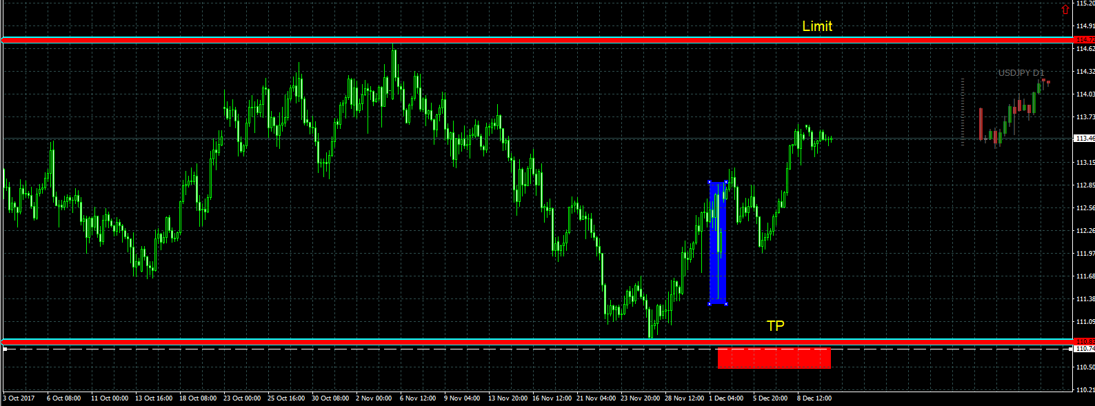This screenshot has width=1095, height=406.
Task: Click the 115.20 price scale value
Action: 1085,3
